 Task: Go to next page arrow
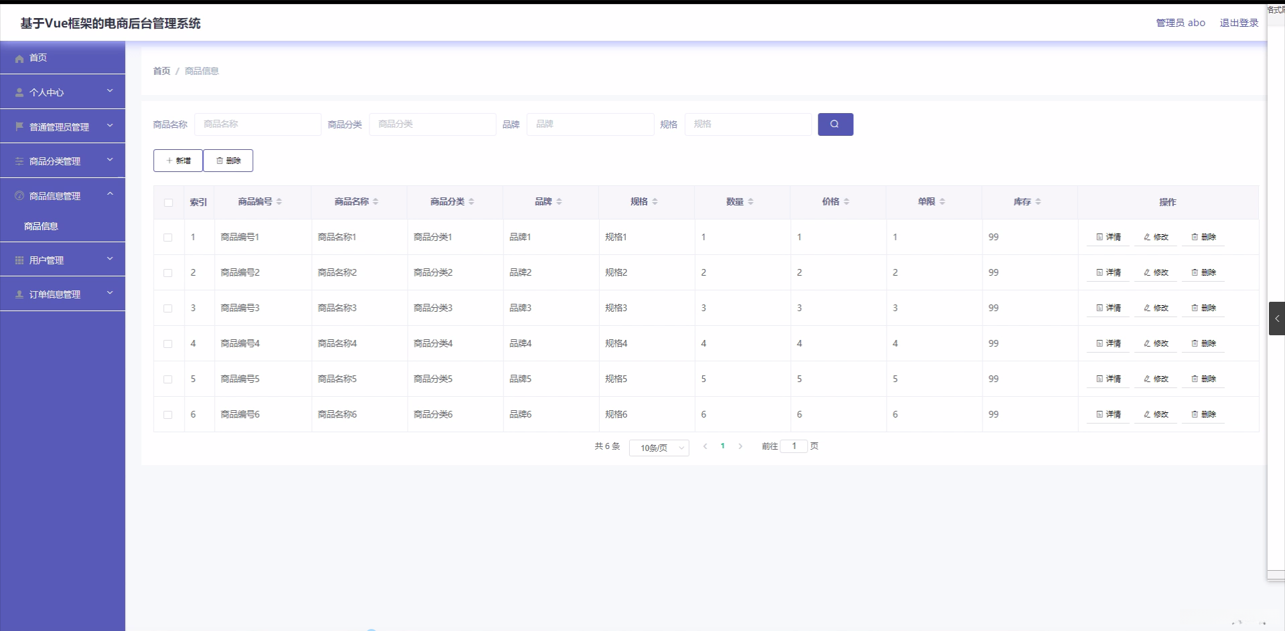pos(740,446)
